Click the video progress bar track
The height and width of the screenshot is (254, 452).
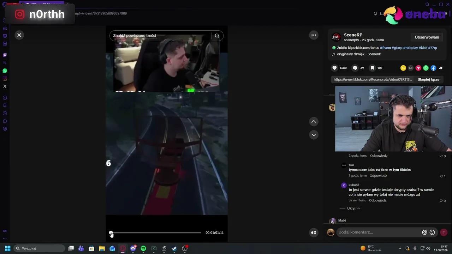tap(156, 232)
